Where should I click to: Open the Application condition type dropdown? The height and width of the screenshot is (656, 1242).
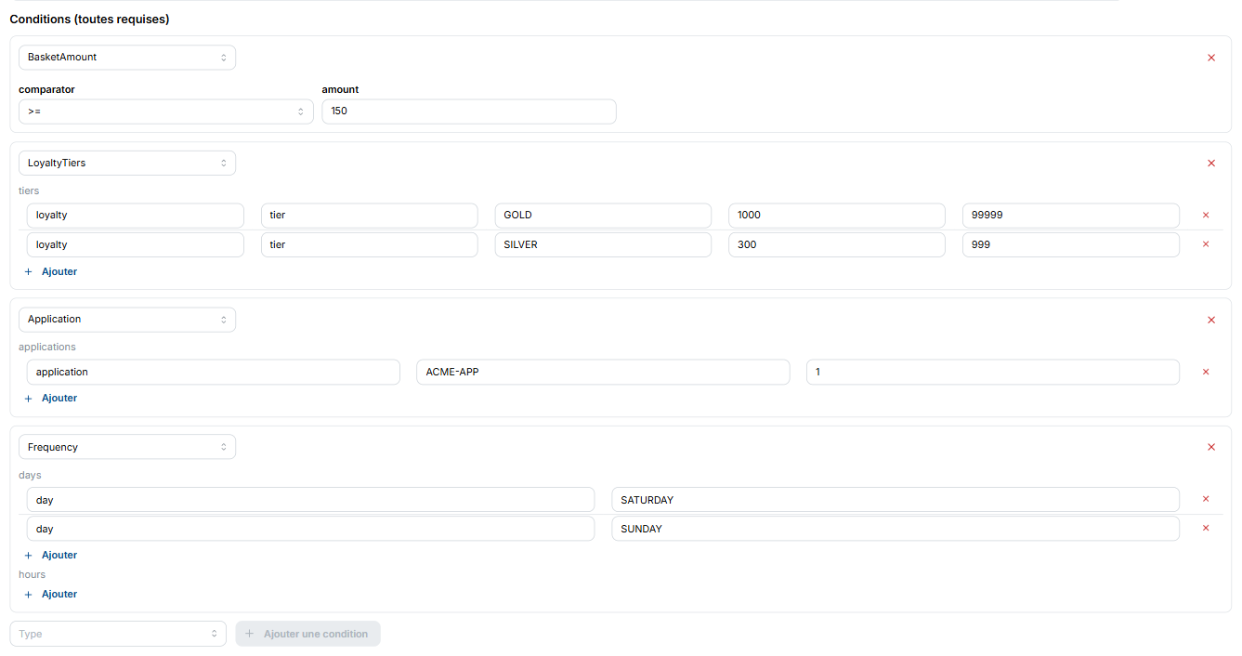(x=127, y=320)
